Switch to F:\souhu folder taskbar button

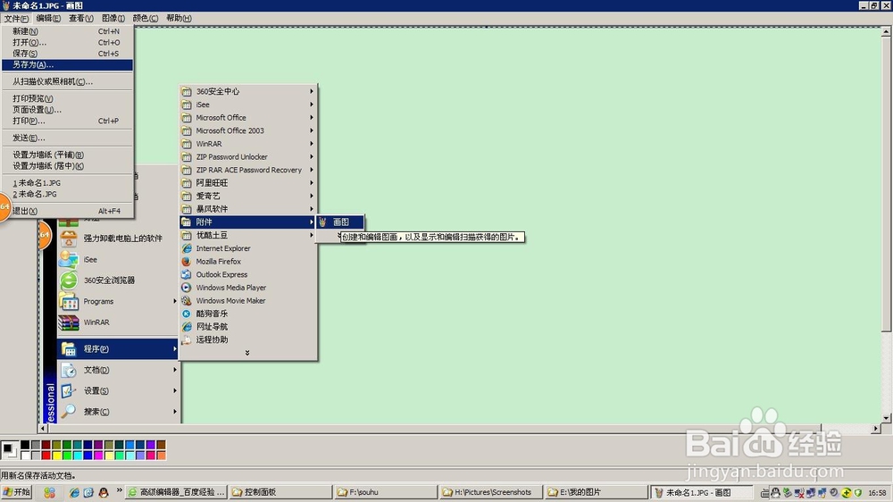386,492
